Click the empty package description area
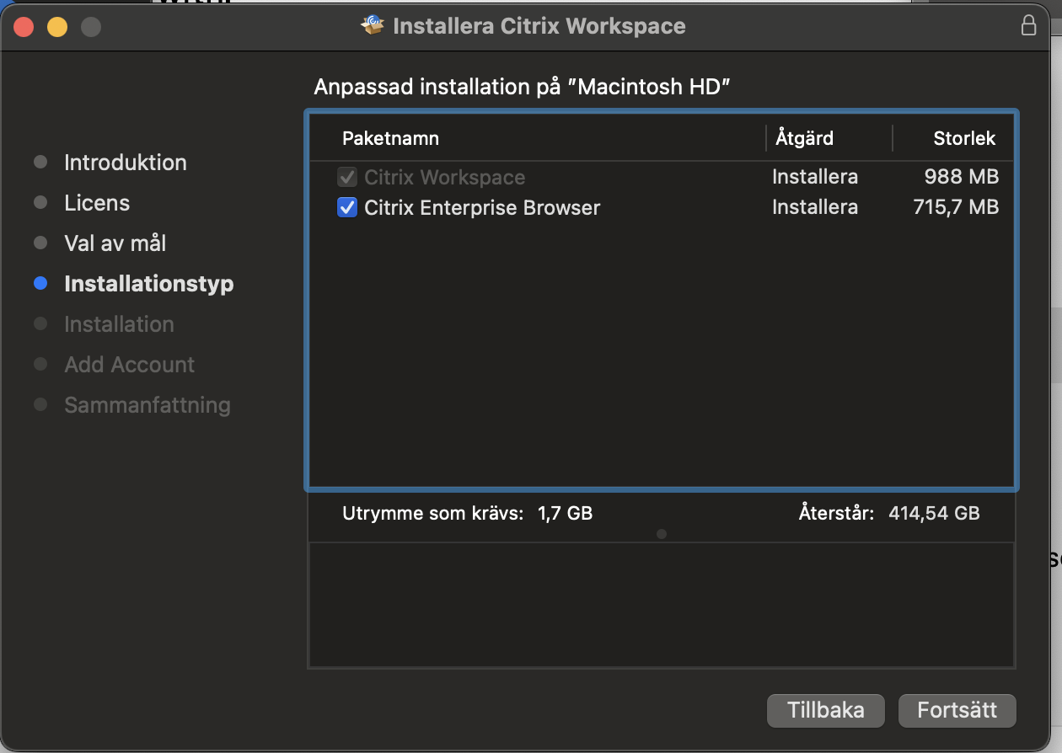This screenshot has width=1062, height=753. point(662,605)
